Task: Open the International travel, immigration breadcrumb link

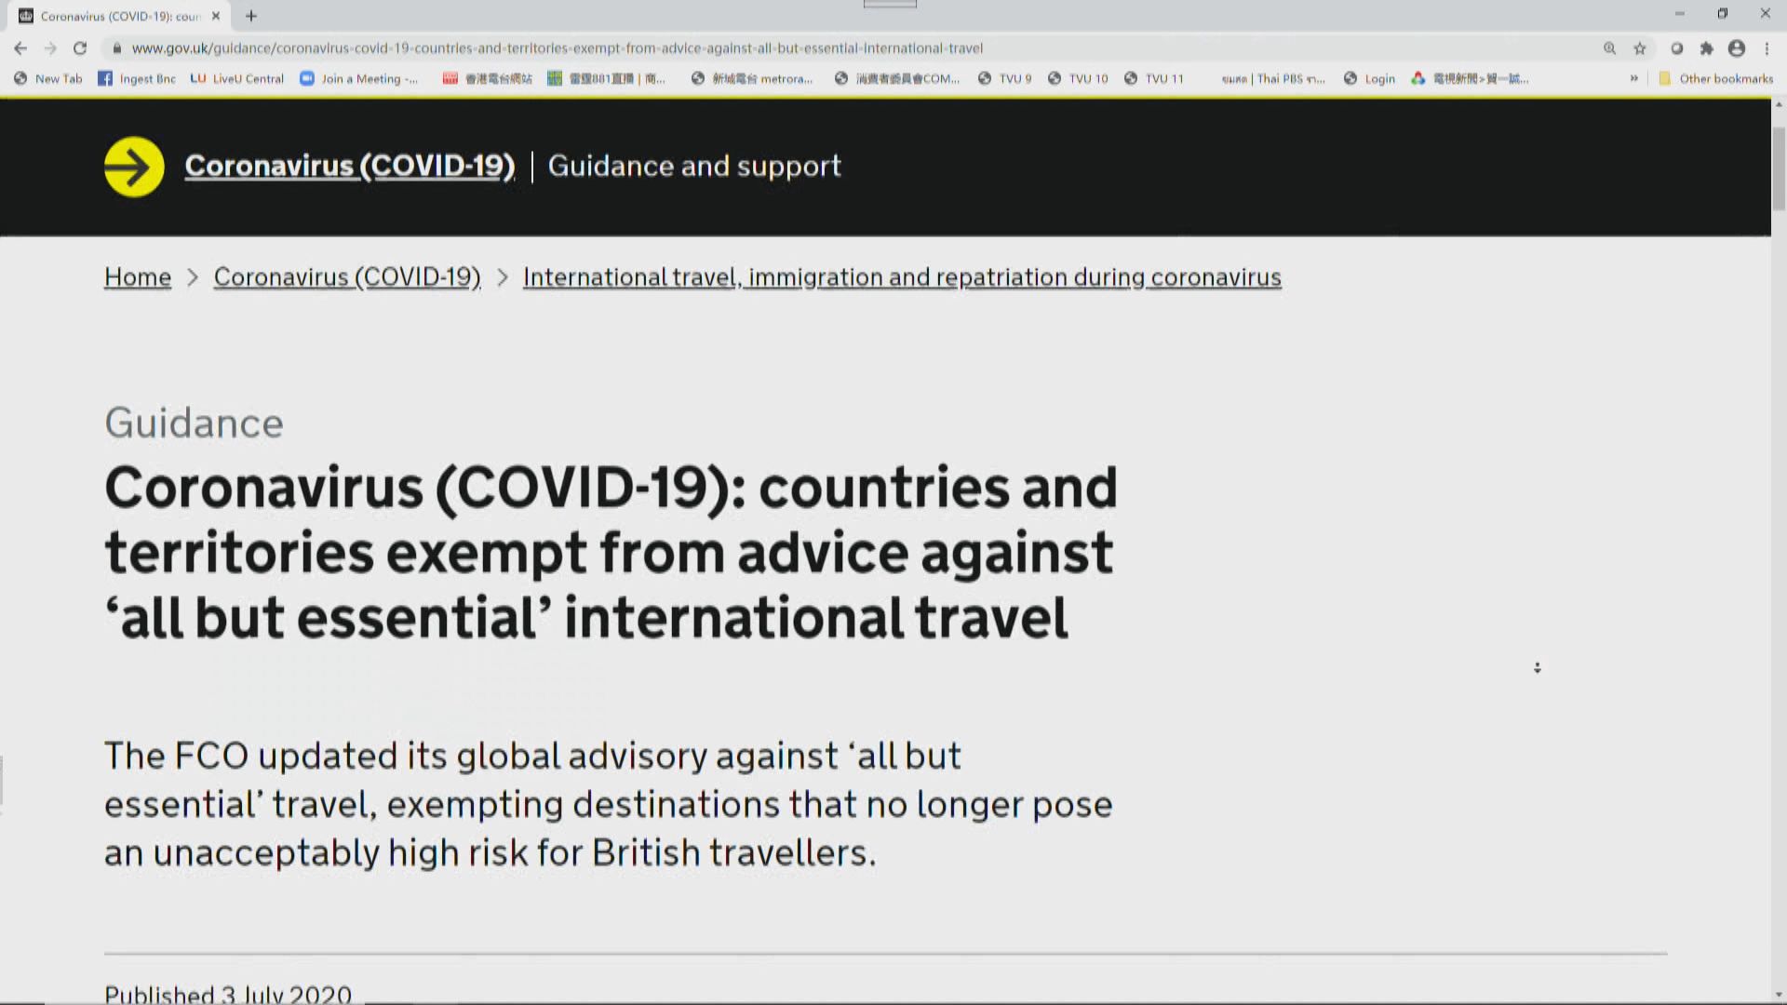Action: pos(901,277)
